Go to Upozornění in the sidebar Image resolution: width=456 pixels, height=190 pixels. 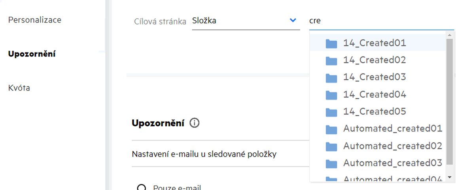tap(32, 54)
